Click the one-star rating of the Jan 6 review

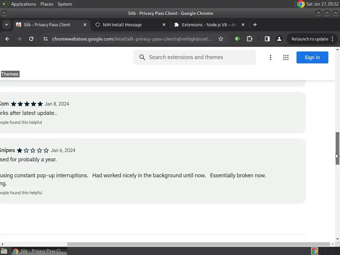pyautogui.click(x=33, y=150)
